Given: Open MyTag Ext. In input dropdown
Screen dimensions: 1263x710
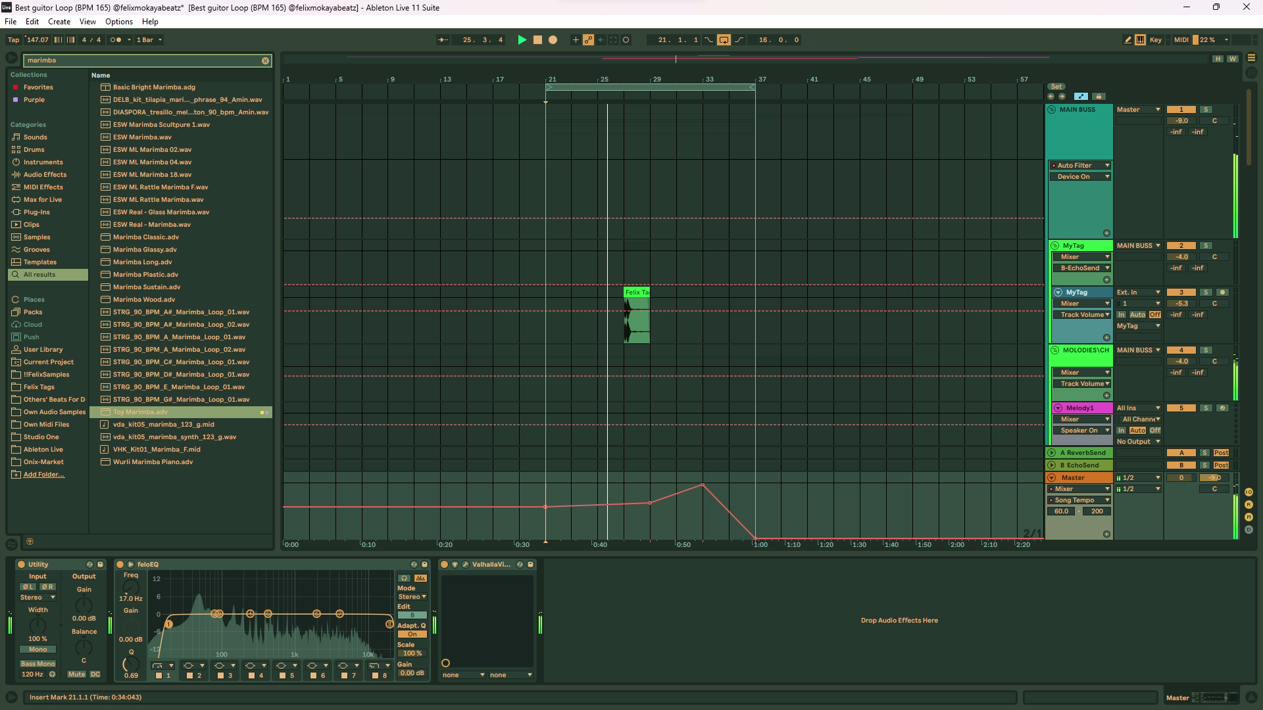Looking at the screenshot, I should (1138, 293).
